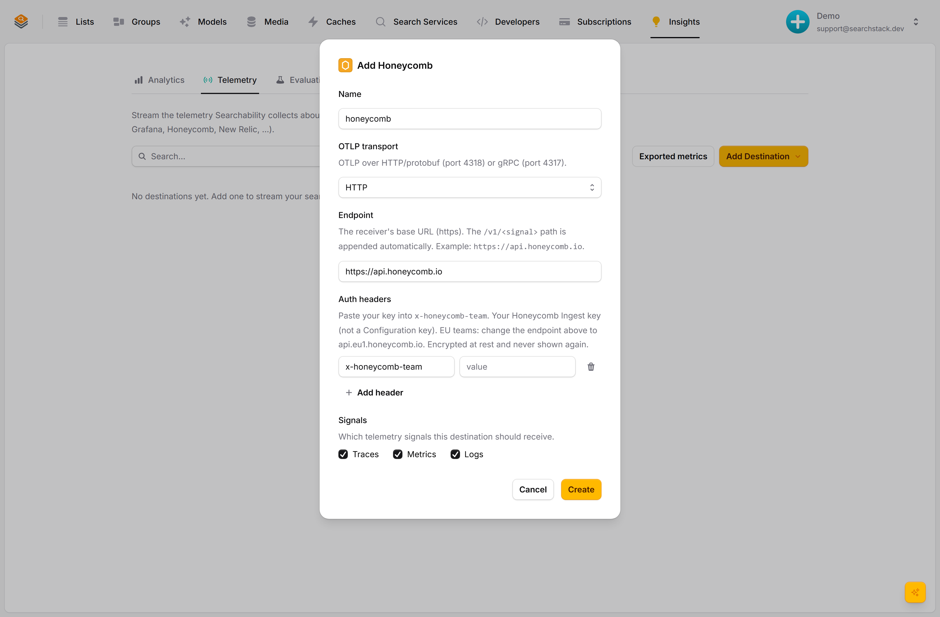Expand the Demo account switcher
The height and width of the screenshot is (617, 940).
(916, 22)
